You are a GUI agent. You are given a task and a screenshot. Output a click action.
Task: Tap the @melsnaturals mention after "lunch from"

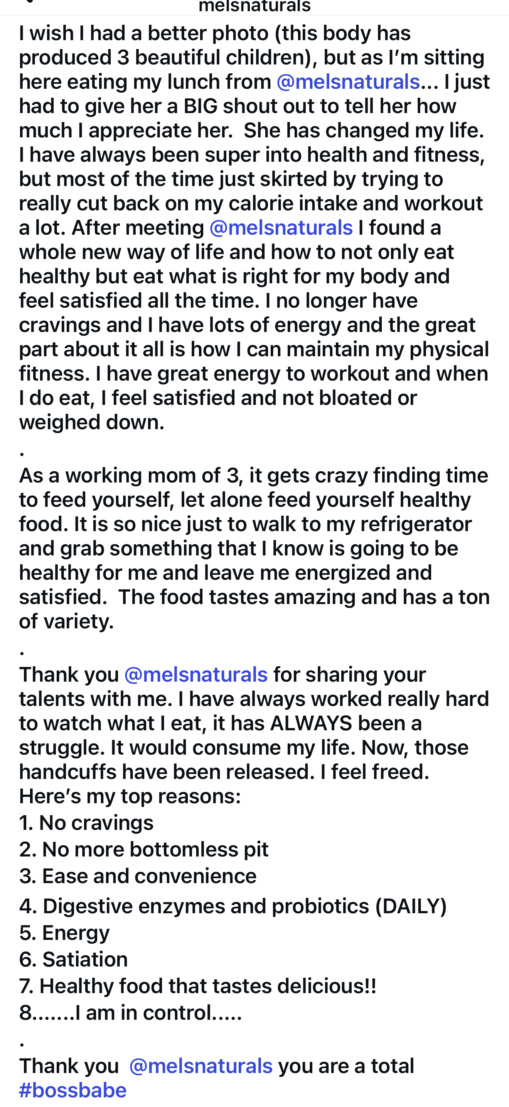coord(348,82)
